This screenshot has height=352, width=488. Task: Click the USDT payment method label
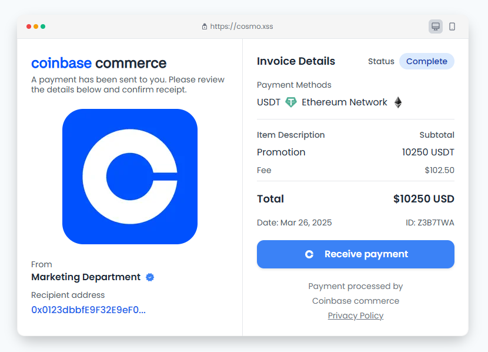point(269,102)
